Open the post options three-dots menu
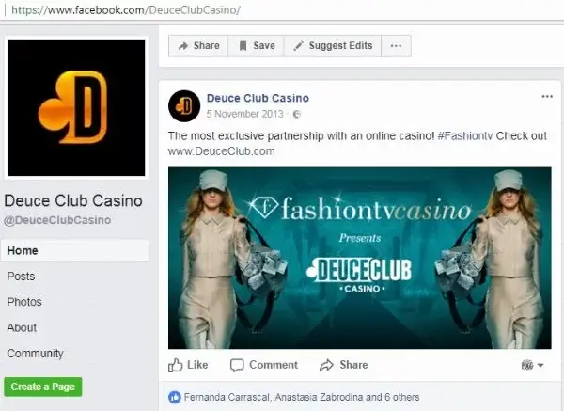The width and height of the screenshot is (564, 411). [547, 96]
